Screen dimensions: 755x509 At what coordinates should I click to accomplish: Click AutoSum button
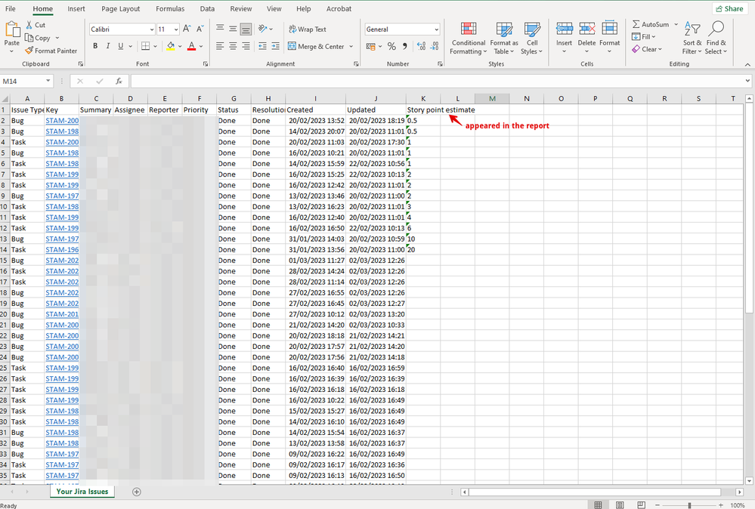coord(651,24)
